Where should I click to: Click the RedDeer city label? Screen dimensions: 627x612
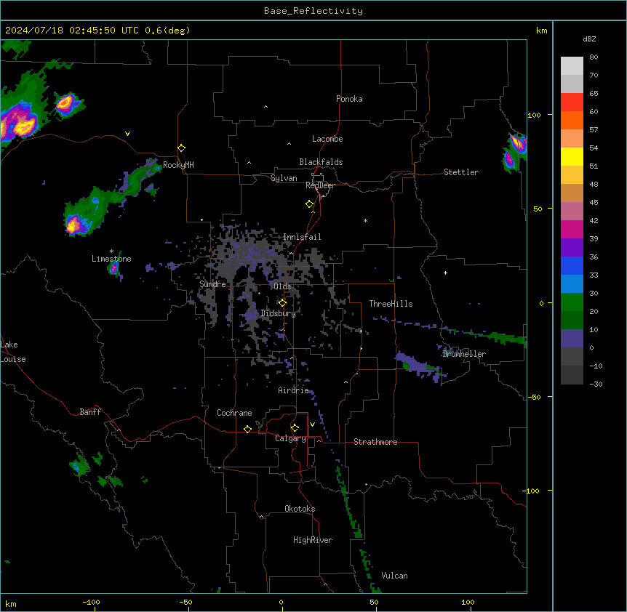pos(320,185)
